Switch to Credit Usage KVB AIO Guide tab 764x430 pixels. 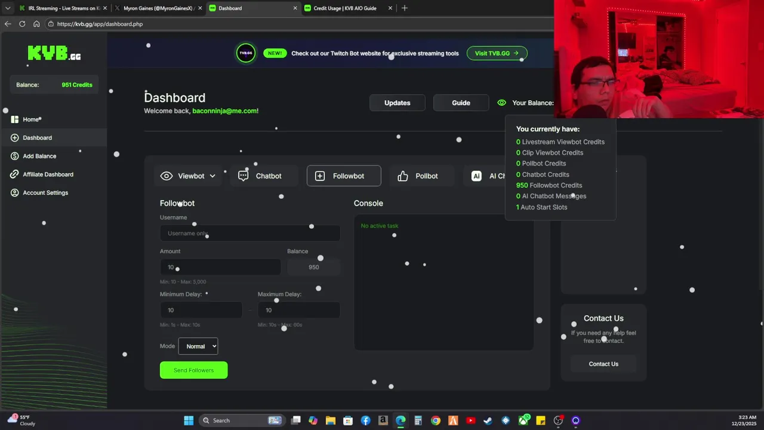349,8
